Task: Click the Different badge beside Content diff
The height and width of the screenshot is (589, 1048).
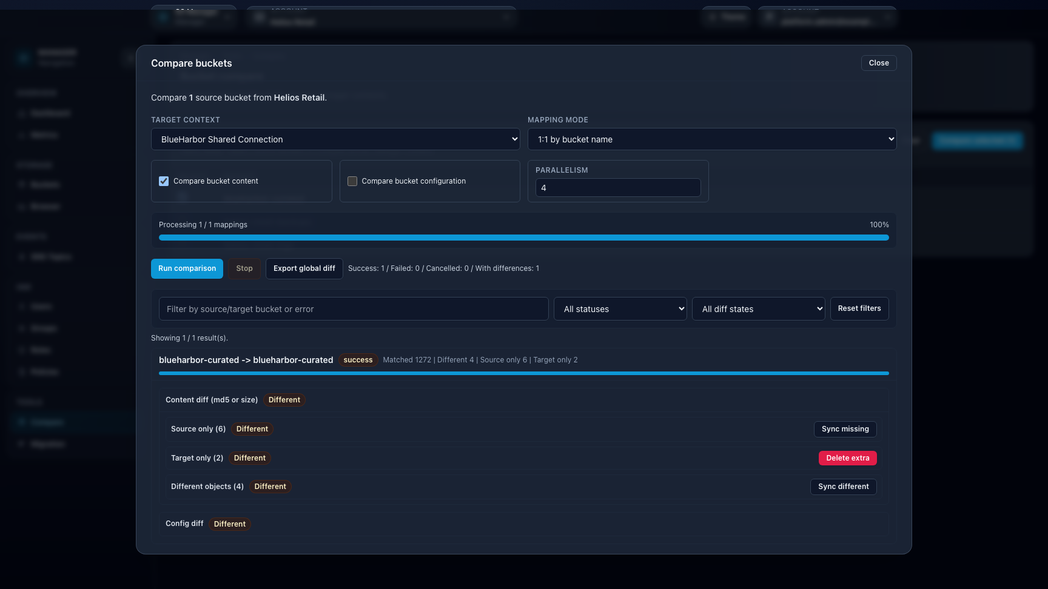Action: point(284,399)
